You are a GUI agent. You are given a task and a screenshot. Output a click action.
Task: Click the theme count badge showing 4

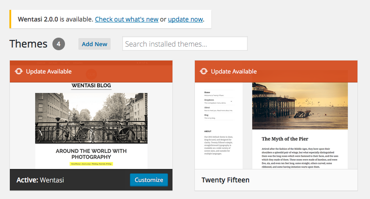59,44
